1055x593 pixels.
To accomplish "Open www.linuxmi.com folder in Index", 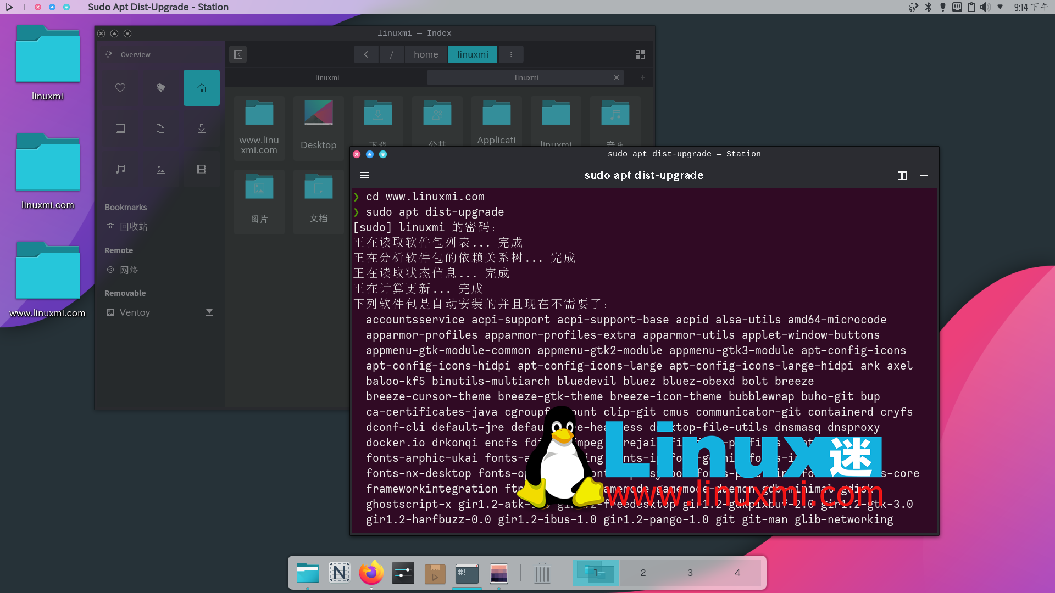I will click(259, 128).
